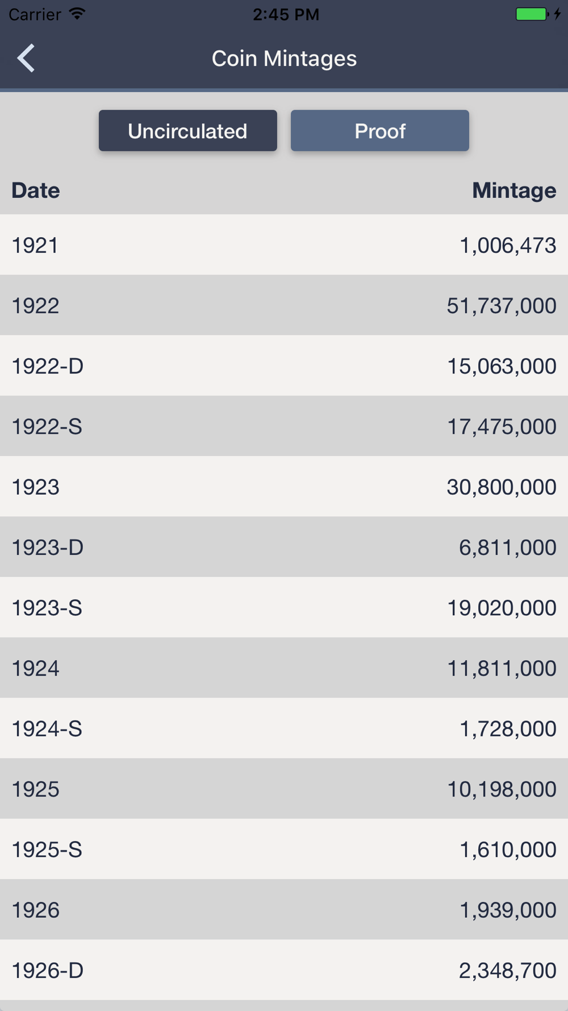Viewport: 568px width, 1011px height.
Task: Select the 1923-S entry
Action: tap(284, 607)
